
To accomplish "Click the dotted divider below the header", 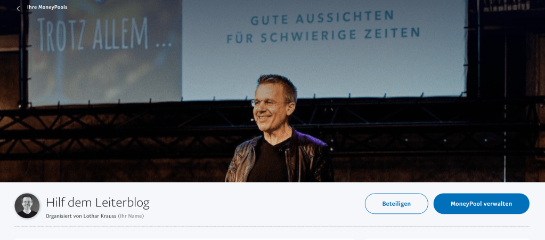I will [272, 227].
